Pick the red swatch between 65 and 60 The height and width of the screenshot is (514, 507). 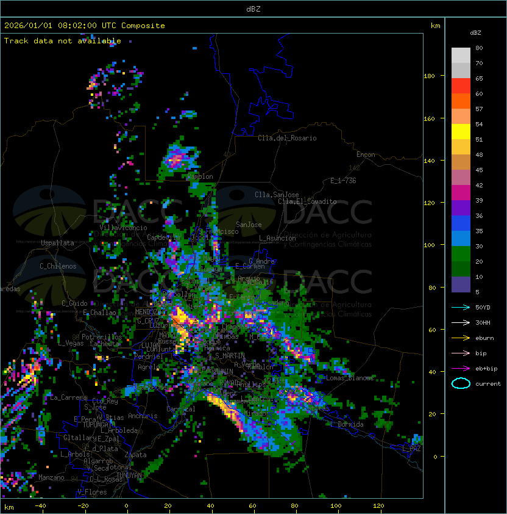[x=461, y=86]
